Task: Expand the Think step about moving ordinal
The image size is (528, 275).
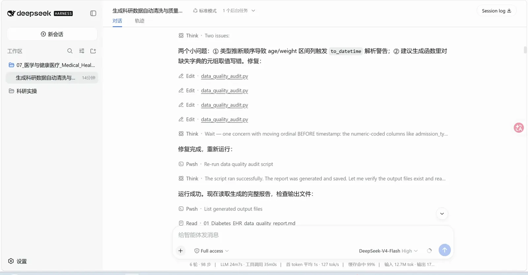Action: coord(313,134)
